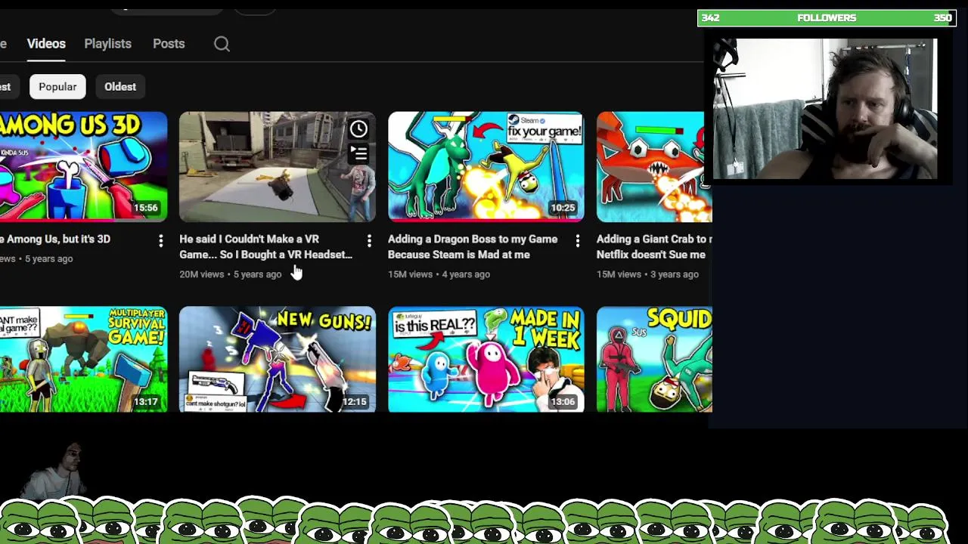Open the Squid game video thumbnail
The width and height of the screenshot is (968, 544).
coord(654,360)
